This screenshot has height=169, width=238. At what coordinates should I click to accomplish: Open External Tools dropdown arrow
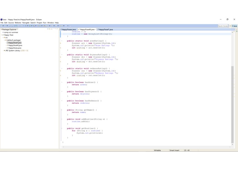(36, 26)
